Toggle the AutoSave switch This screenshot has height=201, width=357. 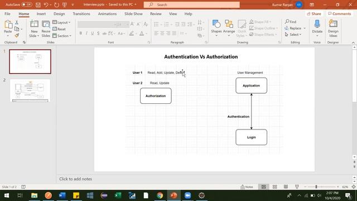27,4
